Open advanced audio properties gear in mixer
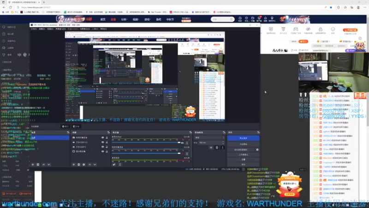369x208 pixels. 114,165
